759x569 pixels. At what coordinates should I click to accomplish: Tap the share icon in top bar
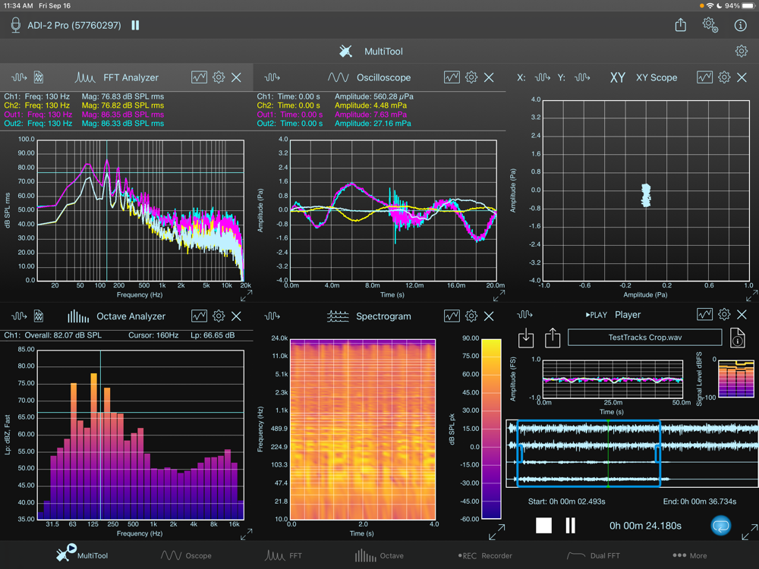(680, 25)
